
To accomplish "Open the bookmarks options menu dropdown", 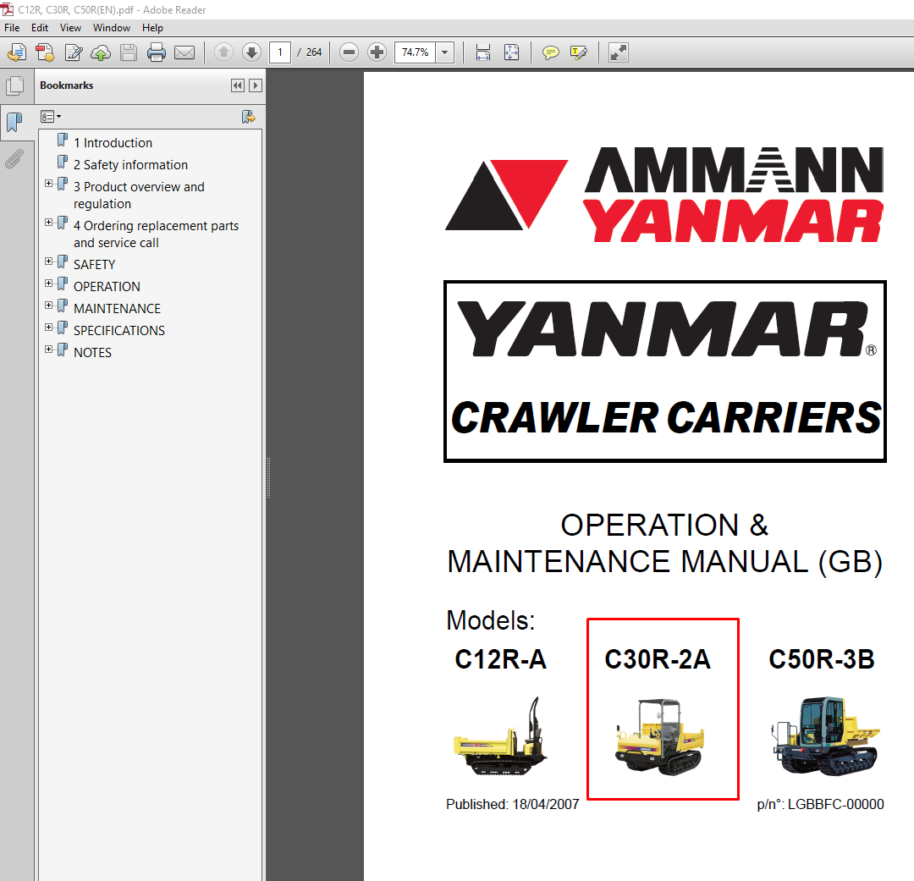I will 51,117.
